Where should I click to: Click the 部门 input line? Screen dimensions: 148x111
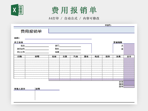(70, 46)
